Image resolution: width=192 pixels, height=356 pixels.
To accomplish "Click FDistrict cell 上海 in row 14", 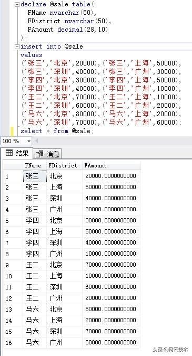I will tap(65, 321).
